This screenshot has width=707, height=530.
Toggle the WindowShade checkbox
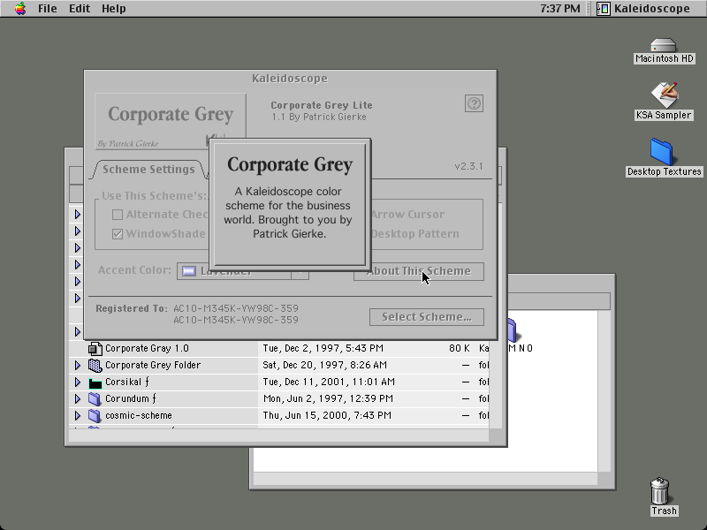click(118, 234)
